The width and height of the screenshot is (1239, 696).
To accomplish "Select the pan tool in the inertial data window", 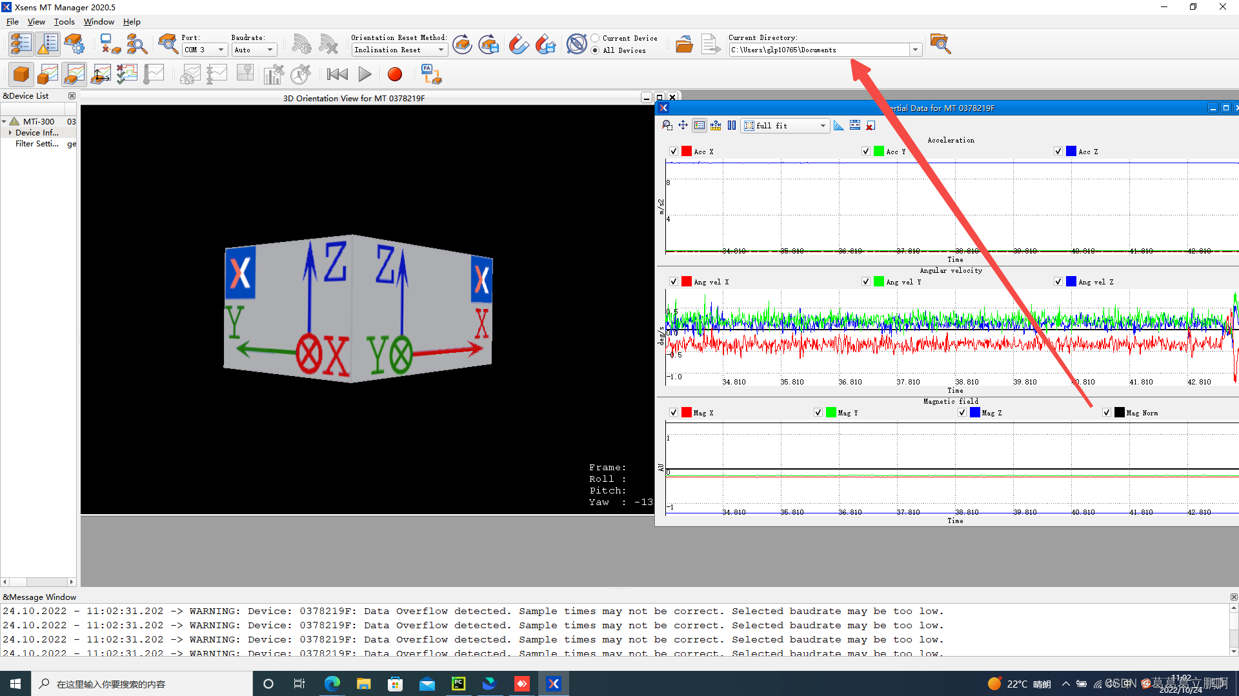I will click(683, 125).
